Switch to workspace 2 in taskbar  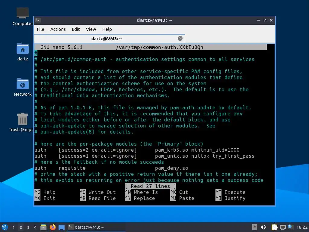coord(21,227)
